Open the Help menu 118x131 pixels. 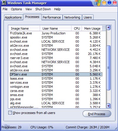(57, 9)
